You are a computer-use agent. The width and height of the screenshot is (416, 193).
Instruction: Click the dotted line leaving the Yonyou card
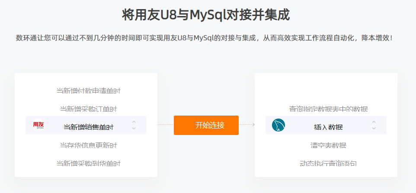166,125
